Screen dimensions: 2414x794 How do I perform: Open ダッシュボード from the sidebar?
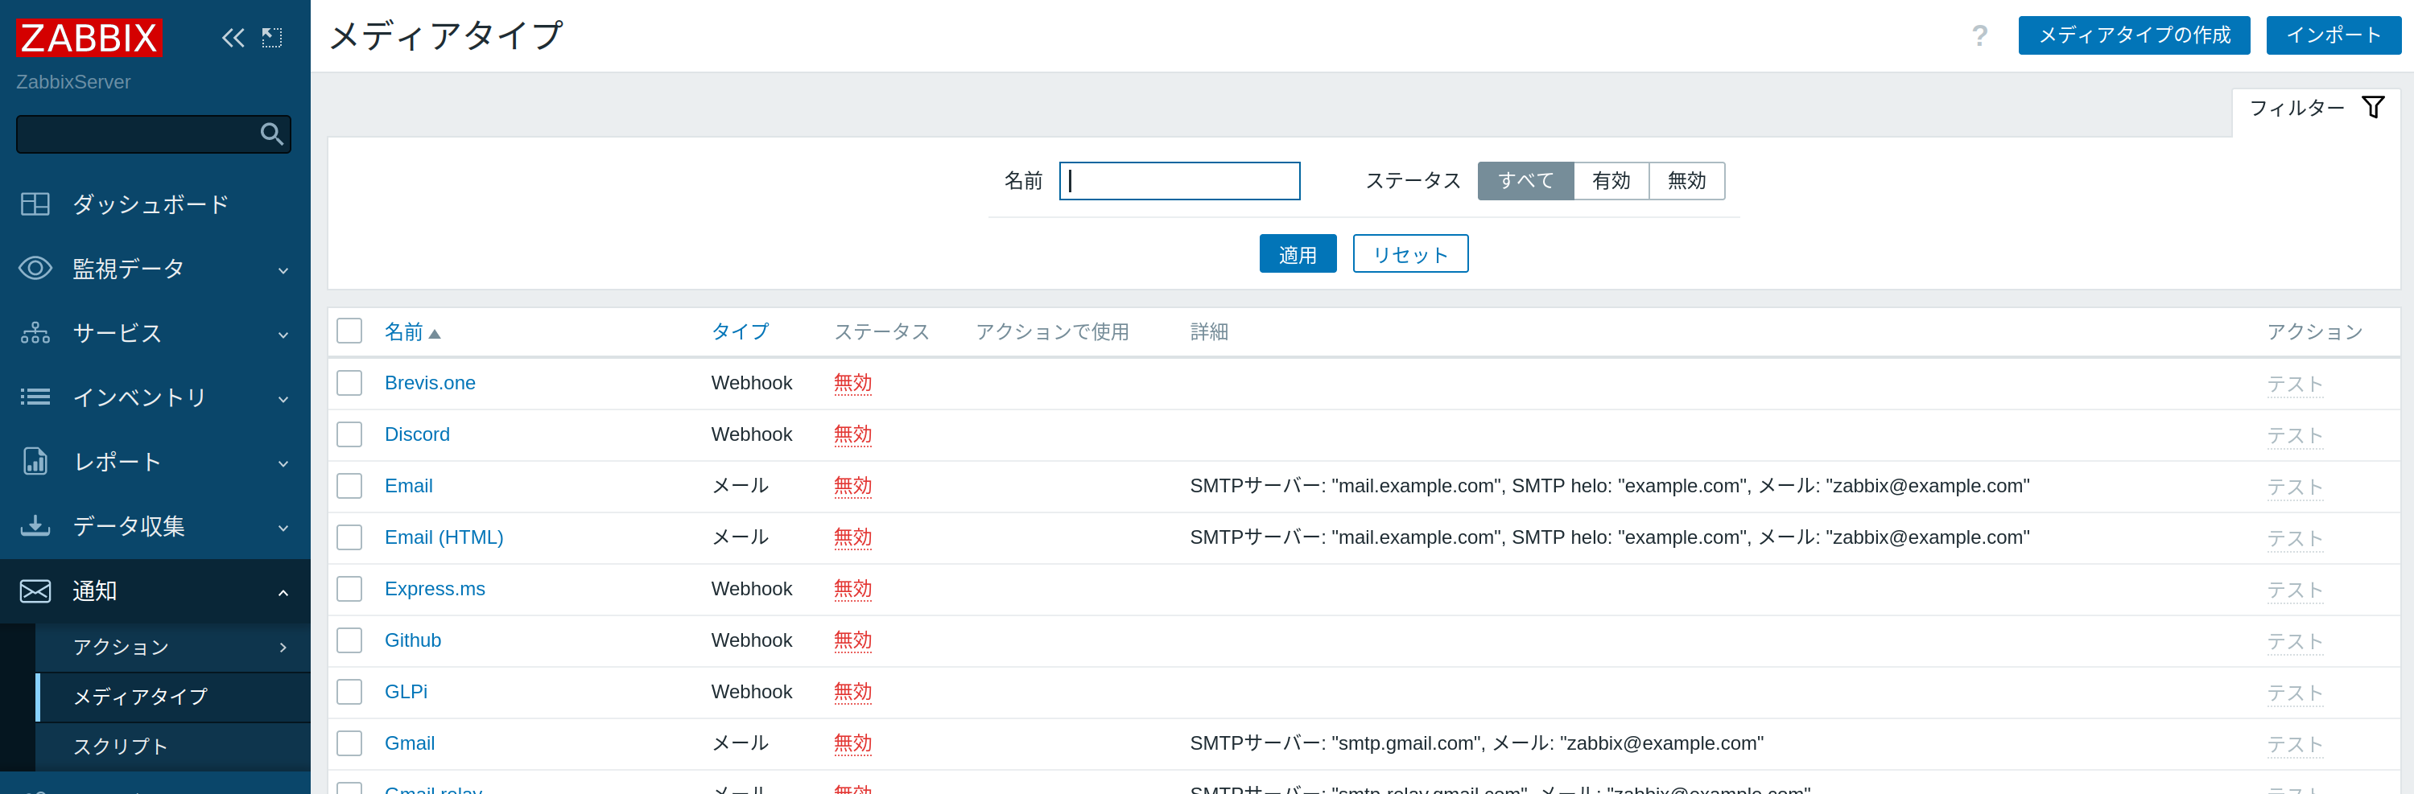150,204
